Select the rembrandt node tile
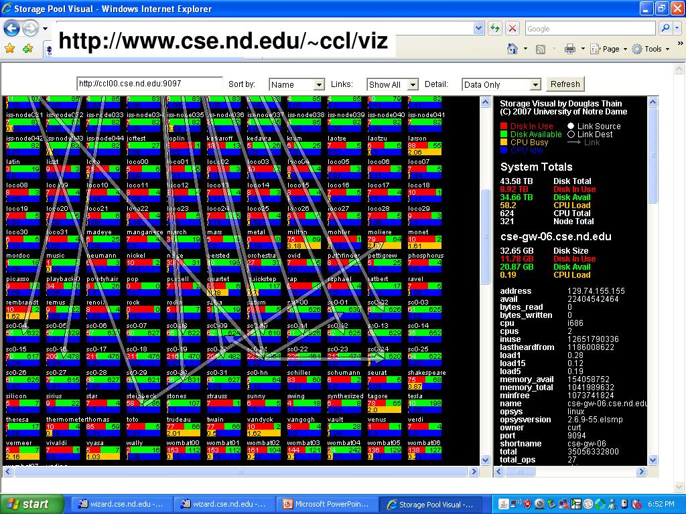Viewport: 686px width, 514px height. tap(23, 309)
